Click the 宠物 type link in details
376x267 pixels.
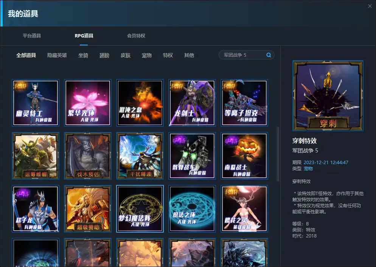click(x=308, y=169)
